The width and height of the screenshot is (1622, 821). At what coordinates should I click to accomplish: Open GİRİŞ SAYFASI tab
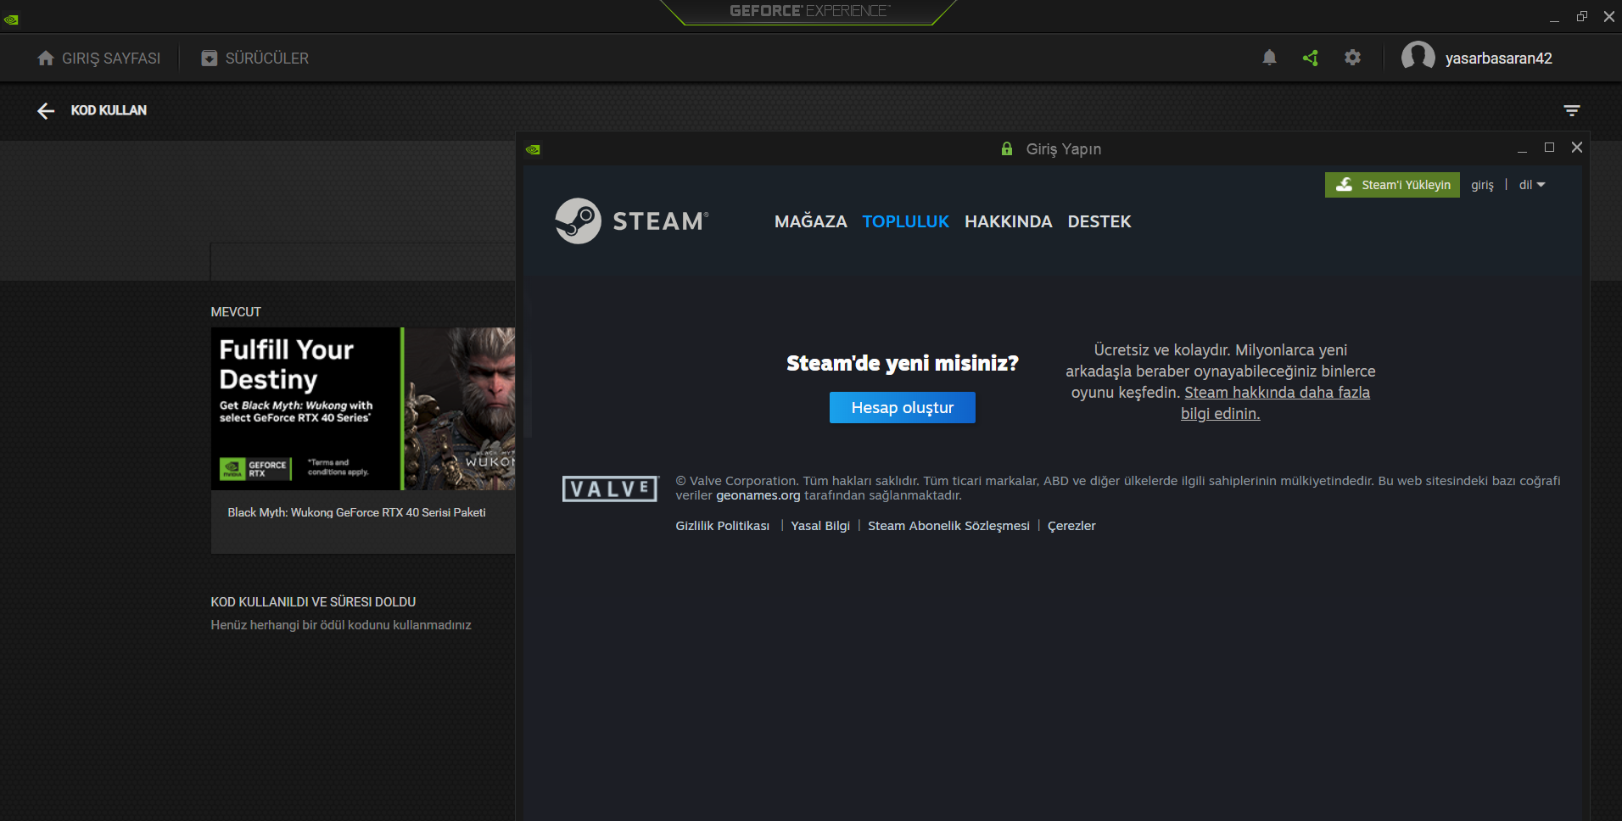pyautogui.click(x=99, y=58)
